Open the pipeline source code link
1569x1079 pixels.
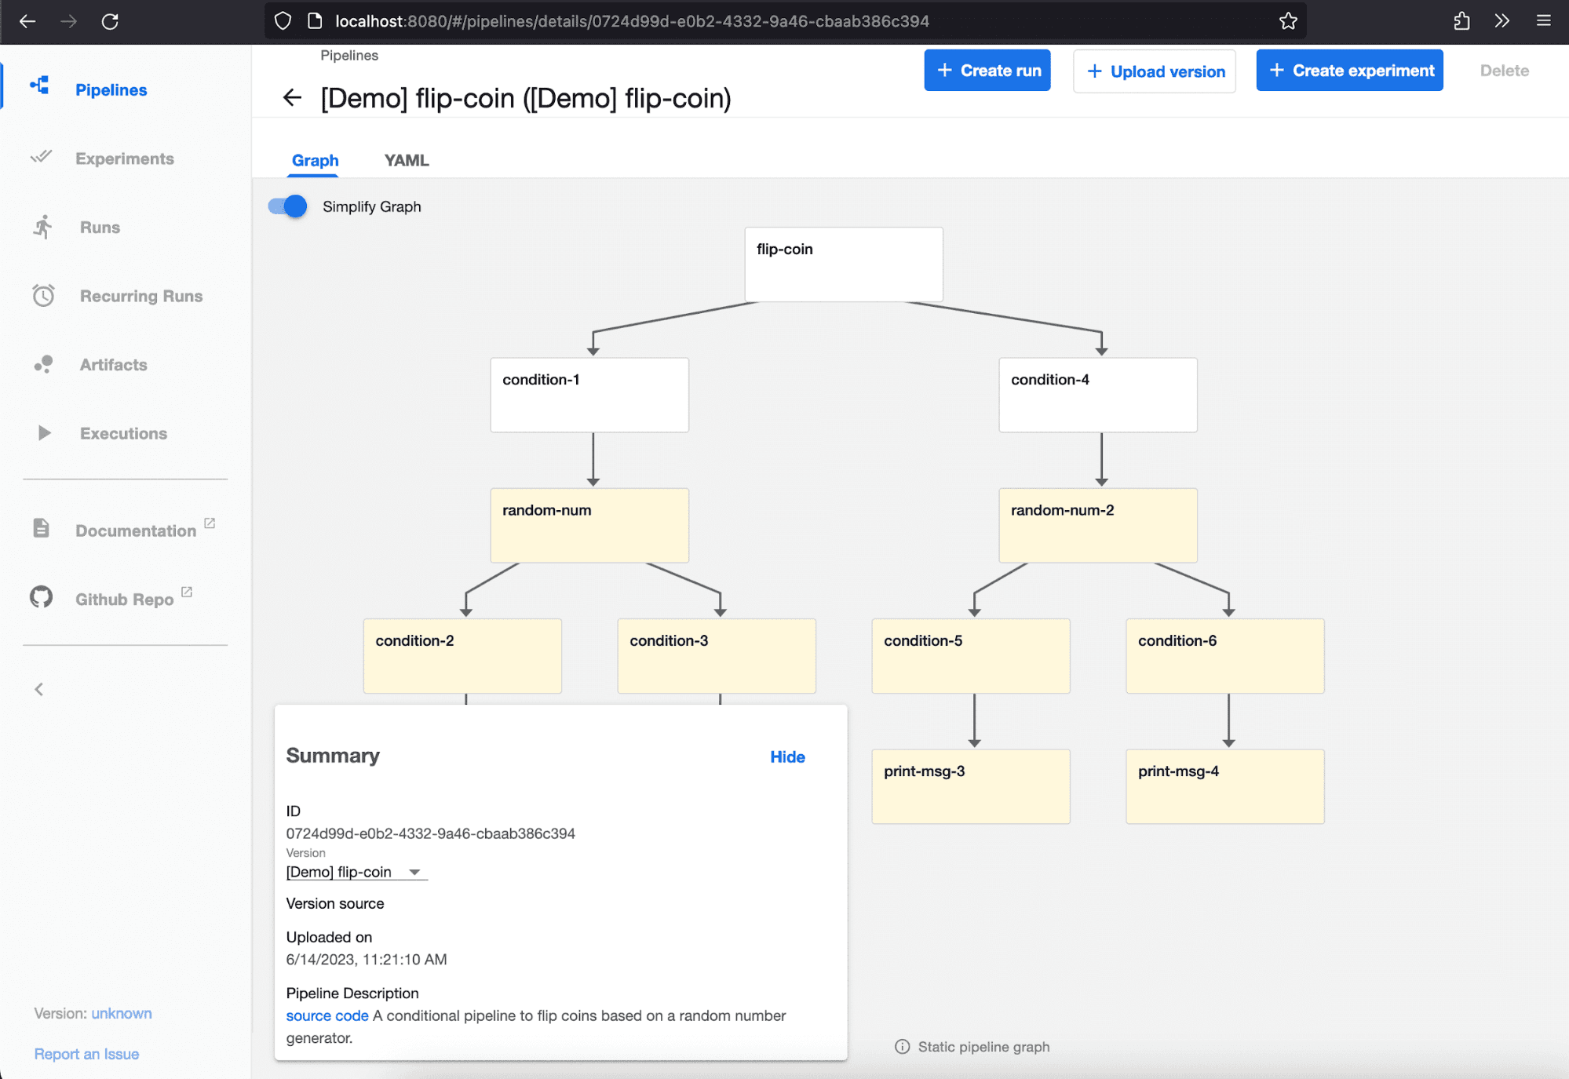pyautogui.click(x=327, y=1015)
